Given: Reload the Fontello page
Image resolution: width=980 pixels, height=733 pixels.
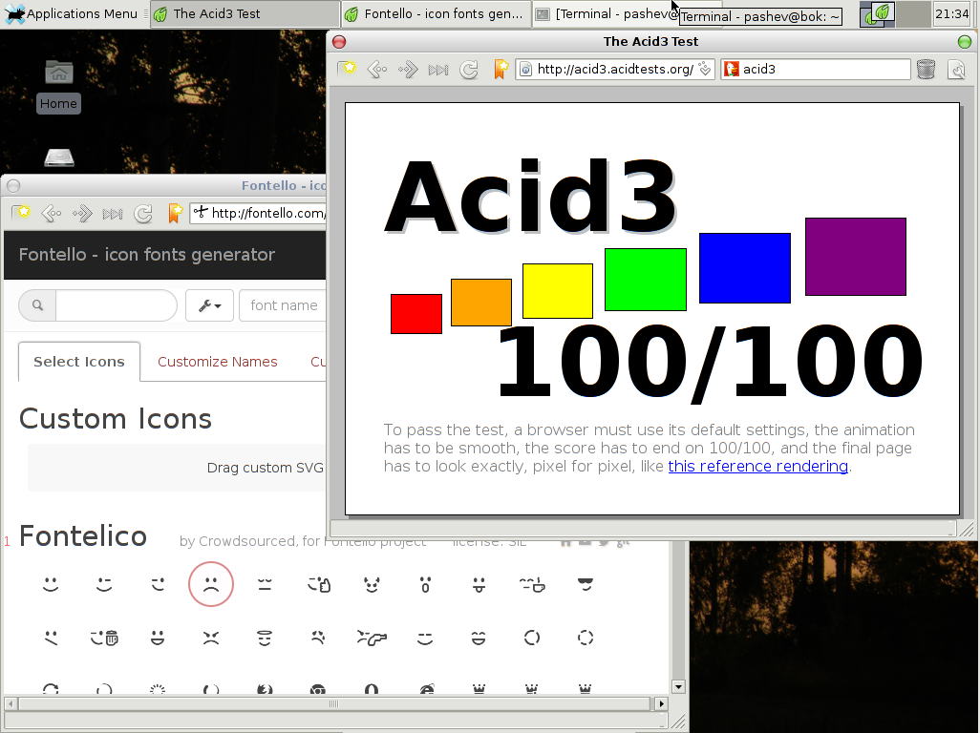Looking at the screenshot, I should click(x=143, y=214).
